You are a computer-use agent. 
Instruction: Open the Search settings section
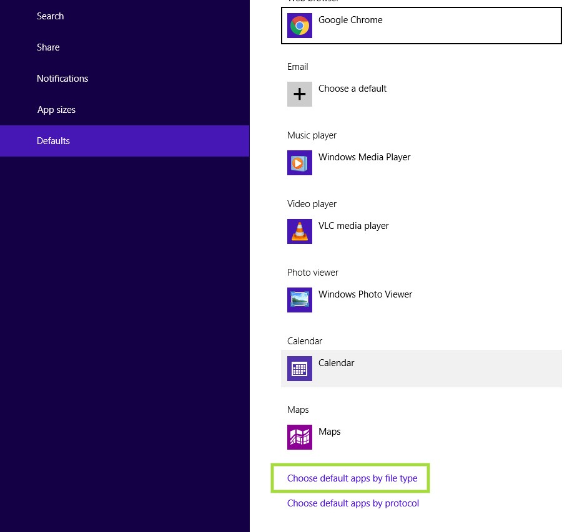(x=51, y=16)
